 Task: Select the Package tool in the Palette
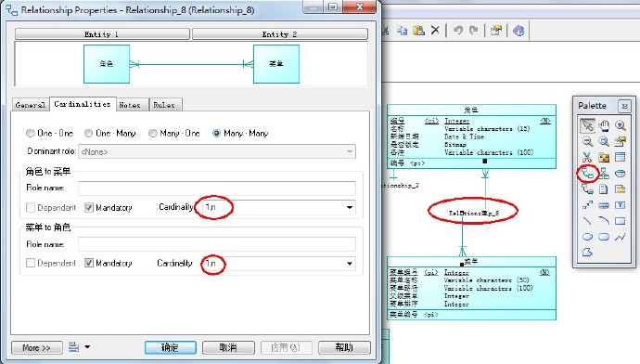coord(604,157)
